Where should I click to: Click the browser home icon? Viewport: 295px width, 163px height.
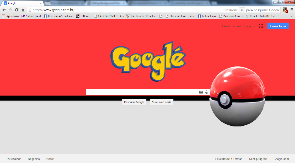(x=23, y=9)
